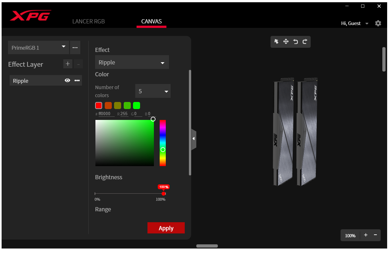The width and height of the screenshot is (391, 253).
Task: Switch to the LANCER RGB tab
Action: (89, 21)
